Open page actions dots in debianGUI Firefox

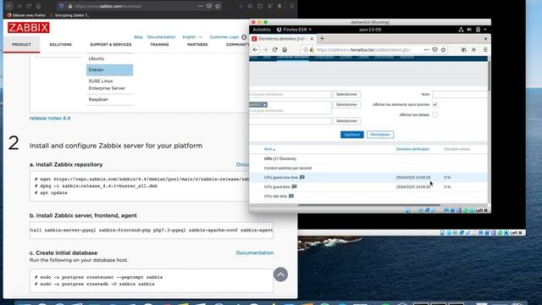pyautogui.click(x=426, y=50)
